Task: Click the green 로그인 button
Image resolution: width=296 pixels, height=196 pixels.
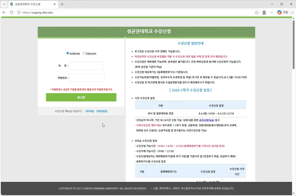Action: (x=81, y=97)
